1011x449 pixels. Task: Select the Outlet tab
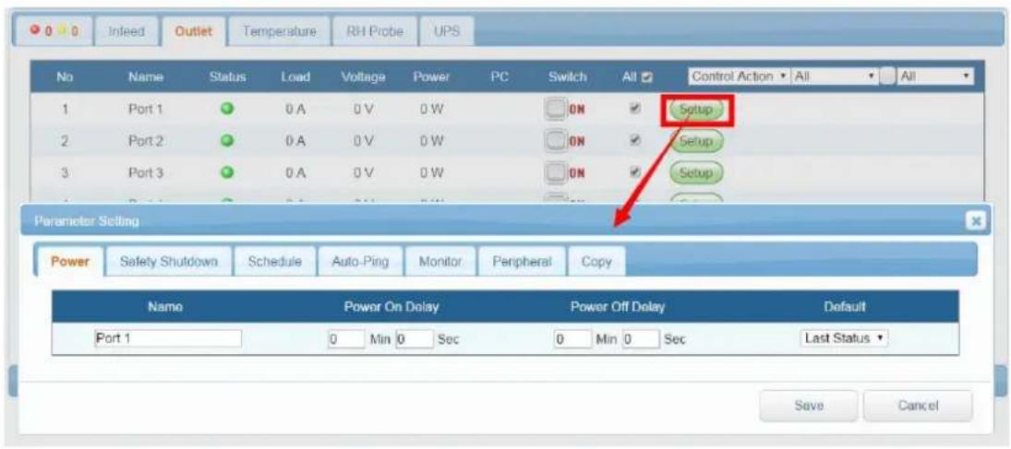[194, 31]
